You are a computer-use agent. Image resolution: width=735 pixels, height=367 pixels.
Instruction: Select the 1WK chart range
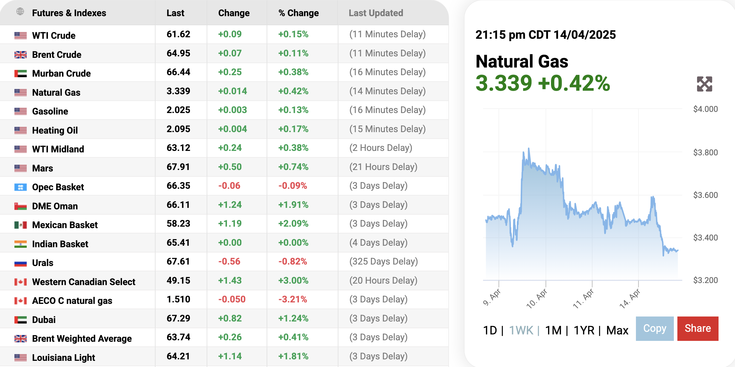pyautogui.click(x=521, y=330)
